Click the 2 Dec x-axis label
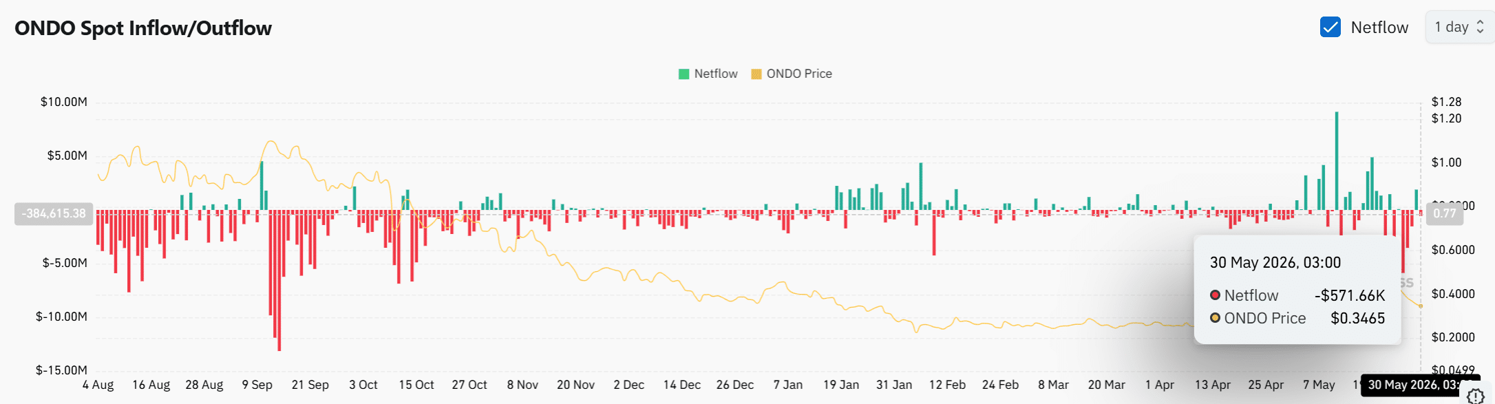Viewport: 1495px width, 404px height. 629,385
